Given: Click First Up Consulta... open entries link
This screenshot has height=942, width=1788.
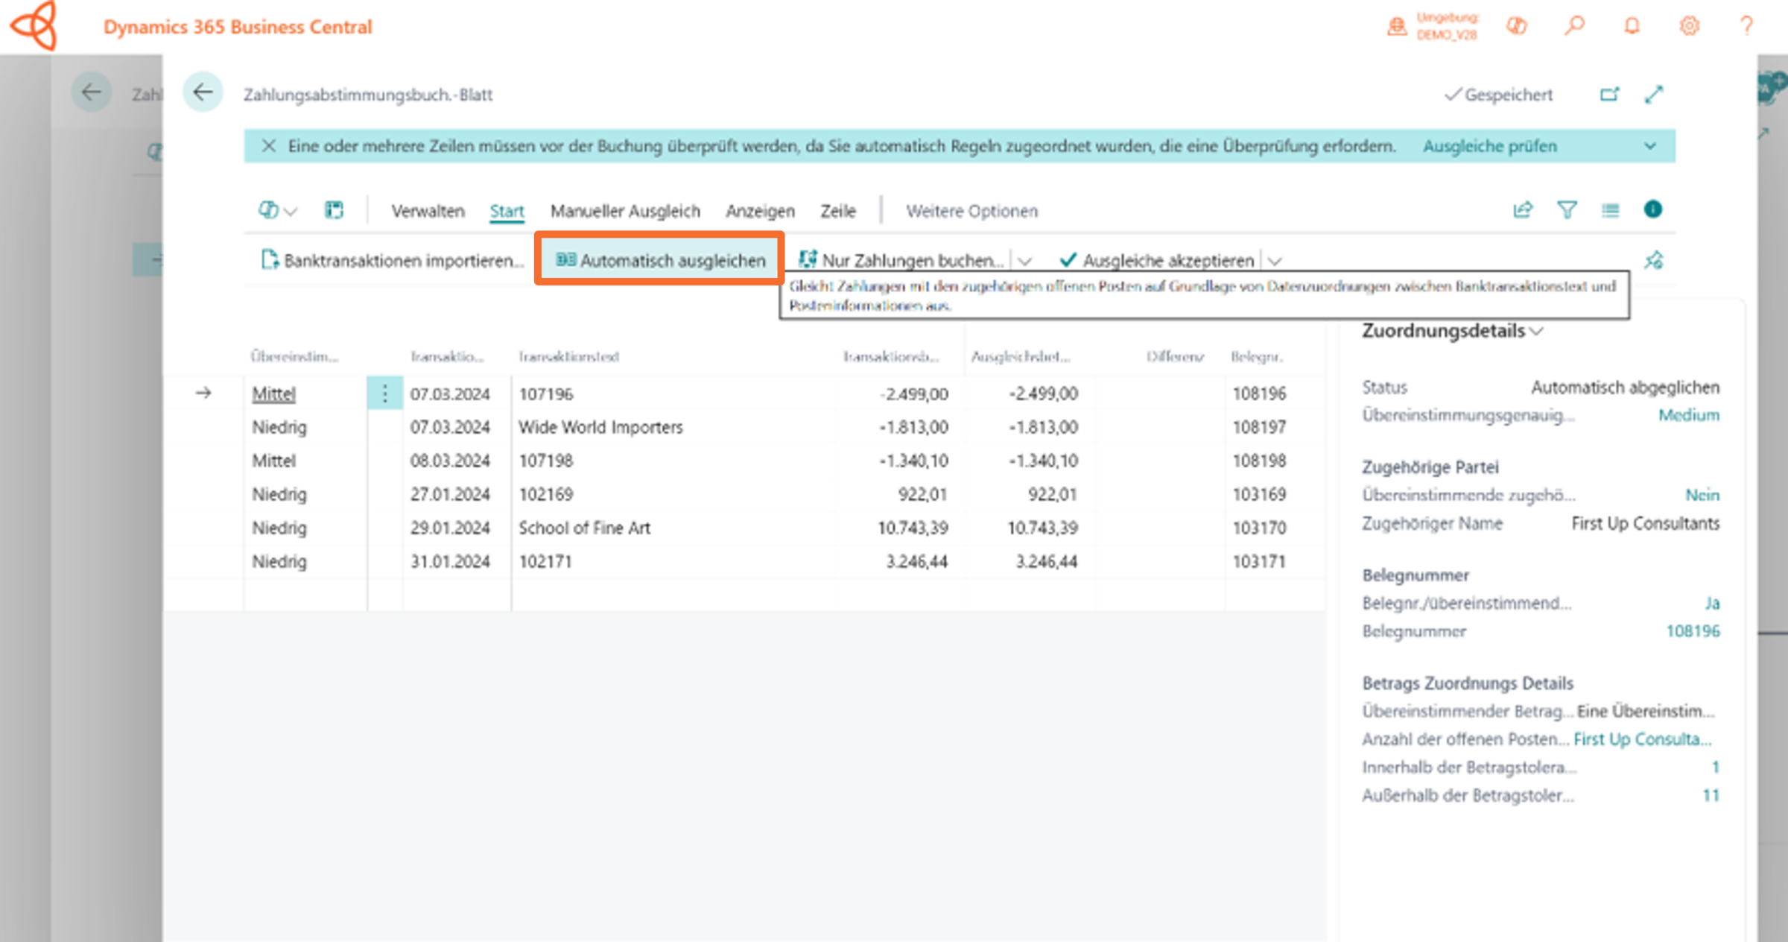Looking at the screenshot, I should click(1643, 739).
